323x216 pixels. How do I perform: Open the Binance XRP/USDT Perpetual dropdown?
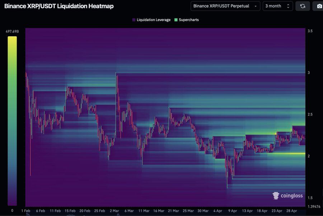225,6
